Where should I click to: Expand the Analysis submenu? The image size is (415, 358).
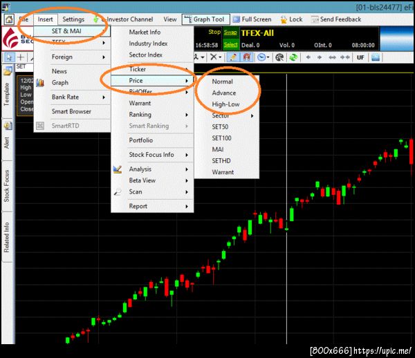pyautogui.click(x=152, y=169)
